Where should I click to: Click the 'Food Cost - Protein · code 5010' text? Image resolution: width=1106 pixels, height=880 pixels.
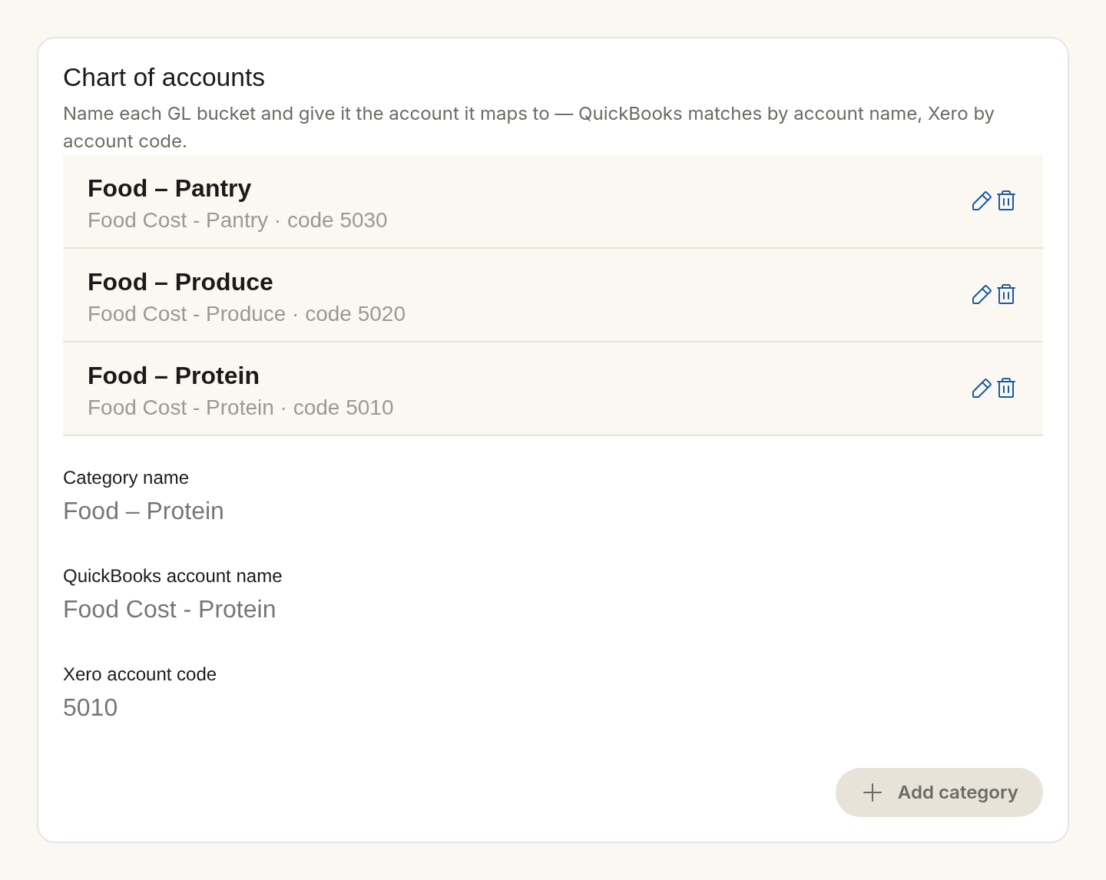click(x=240, y=408)
